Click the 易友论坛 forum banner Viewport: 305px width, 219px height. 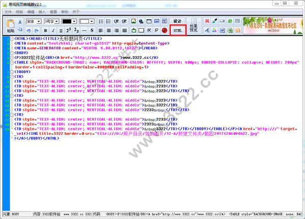point(272,26)
